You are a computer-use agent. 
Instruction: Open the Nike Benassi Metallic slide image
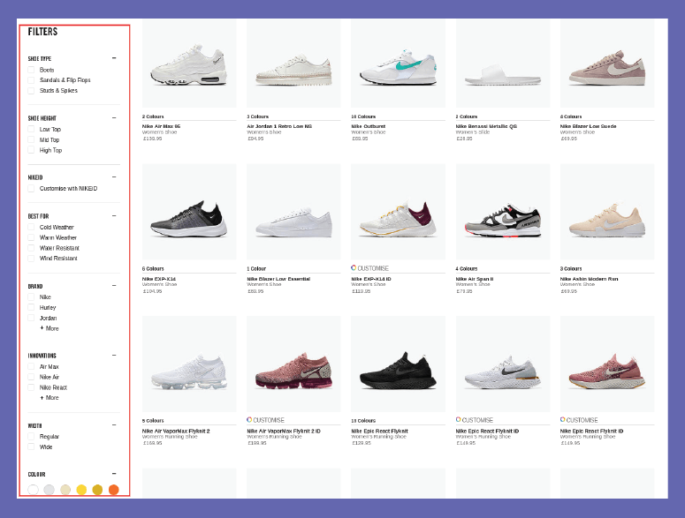pos(503,64)
